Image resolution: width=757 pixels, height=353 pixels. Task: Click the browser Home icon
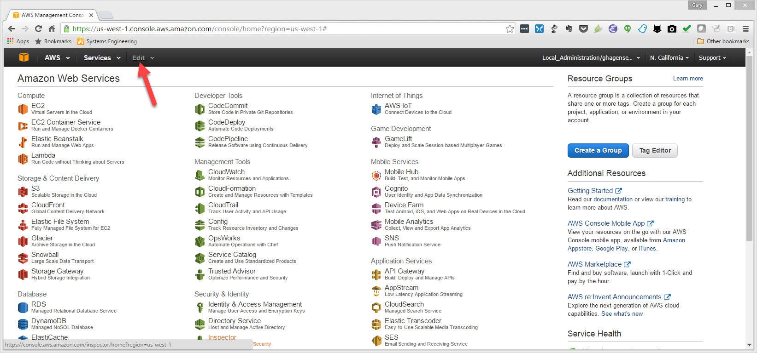coord(52,28)
